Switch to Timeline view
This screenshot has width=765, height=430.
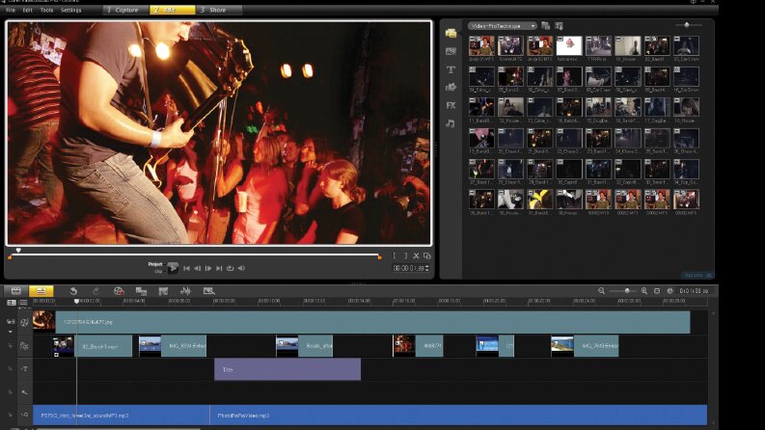(x=41, y=291)
